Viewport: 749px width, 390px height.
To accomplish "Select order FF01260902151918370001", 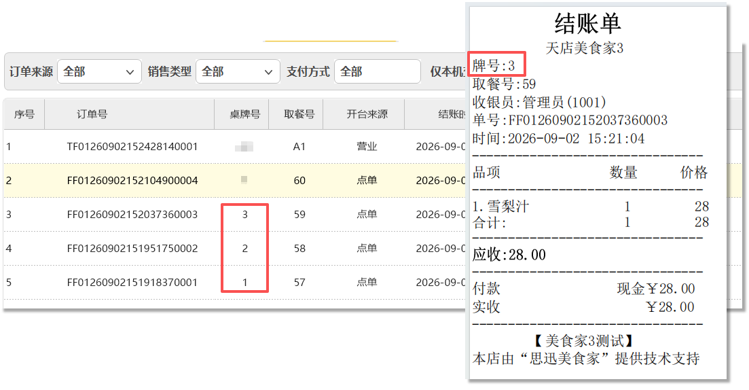I will pos(132,283).
